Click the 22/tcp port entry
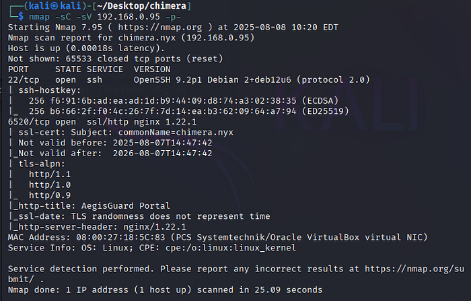The image size is (471, 301). tap(24, 79)
